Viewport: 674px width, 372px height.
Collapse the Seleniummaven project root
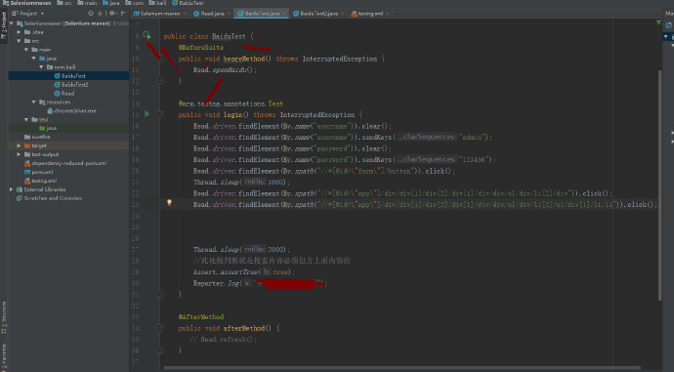tap(12, 23)
